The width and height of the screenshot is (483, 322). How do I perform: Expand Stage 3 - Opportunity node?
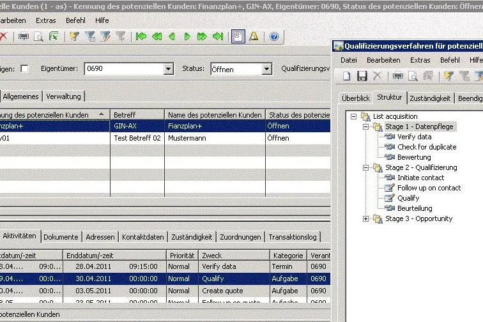(365, 218)
